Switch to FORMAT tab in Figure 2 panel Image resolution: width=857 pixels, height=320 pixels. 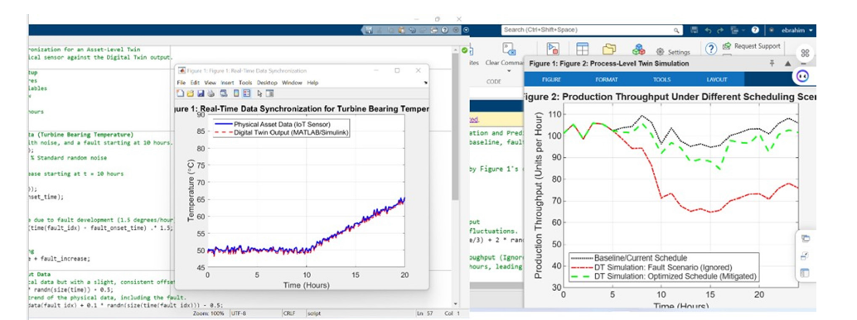pos(607,79)
